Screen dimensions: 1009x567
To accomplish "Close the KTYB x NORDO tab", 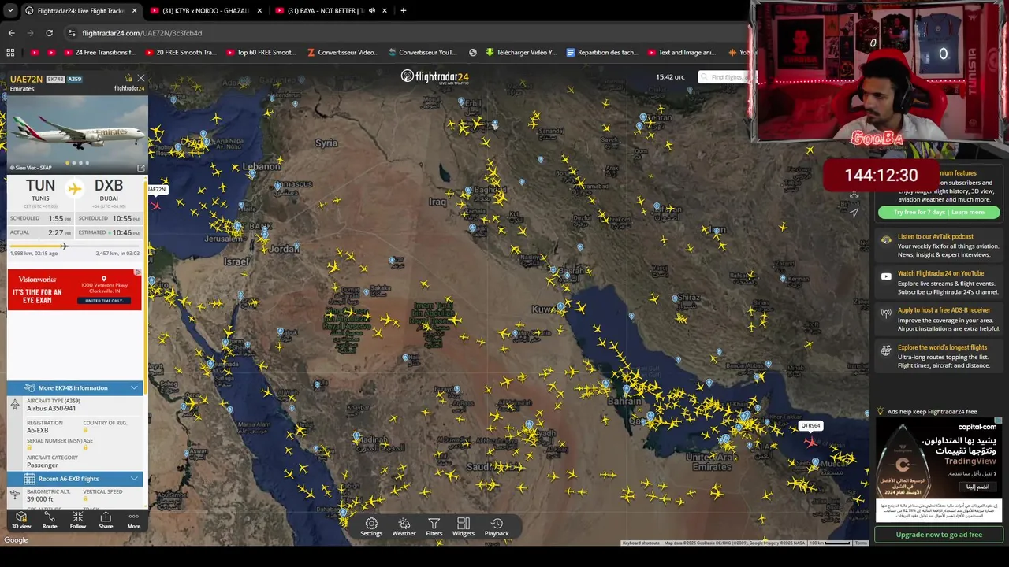I will [259, 11].
